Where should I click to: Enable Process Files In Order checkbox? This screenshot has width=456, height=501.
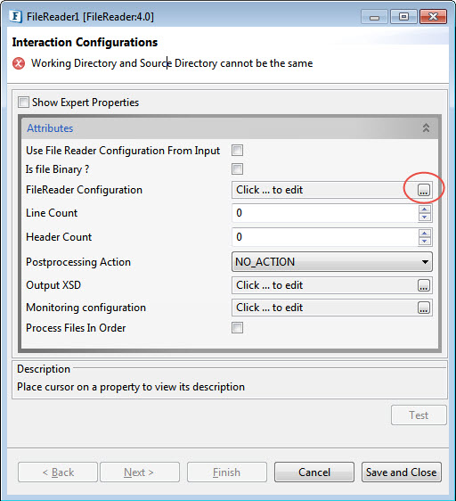237,328
